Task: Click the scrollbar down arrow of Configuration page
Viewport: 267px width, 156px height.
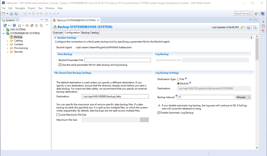Action: (x=257, y=148)
